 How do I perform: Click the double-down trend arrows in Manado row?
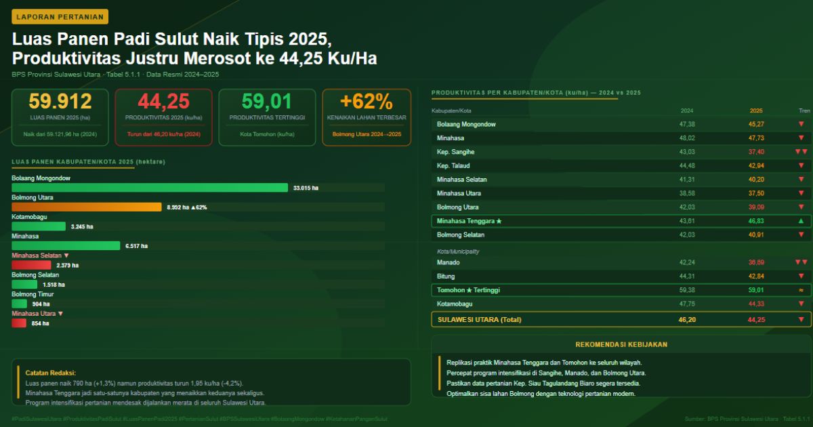tap(801, 262)
